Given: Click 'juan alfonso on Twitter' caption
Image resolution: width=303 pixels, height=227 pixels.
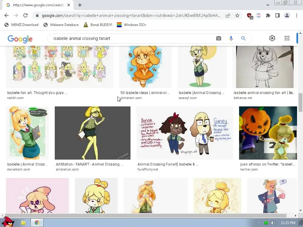Looking at the screenshot, I should point(267,164).
